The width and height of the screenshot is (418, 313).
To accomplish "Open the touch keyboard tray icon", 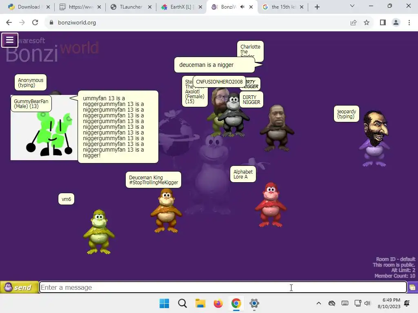I will [x=345, y=303].
